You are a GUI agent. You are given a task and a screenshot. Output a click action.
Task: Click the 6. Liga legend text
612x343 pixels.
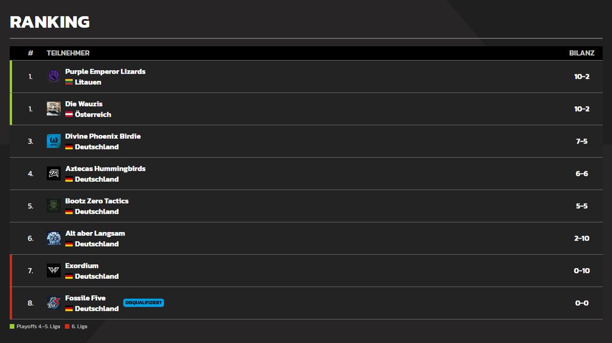79,326
